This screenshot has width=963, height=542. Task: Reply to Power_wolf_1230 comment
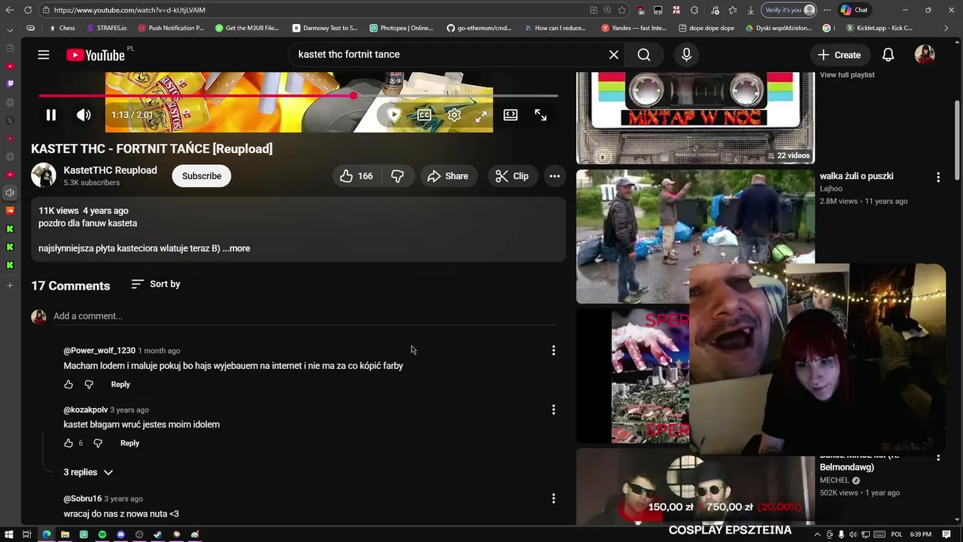(120, 385)
